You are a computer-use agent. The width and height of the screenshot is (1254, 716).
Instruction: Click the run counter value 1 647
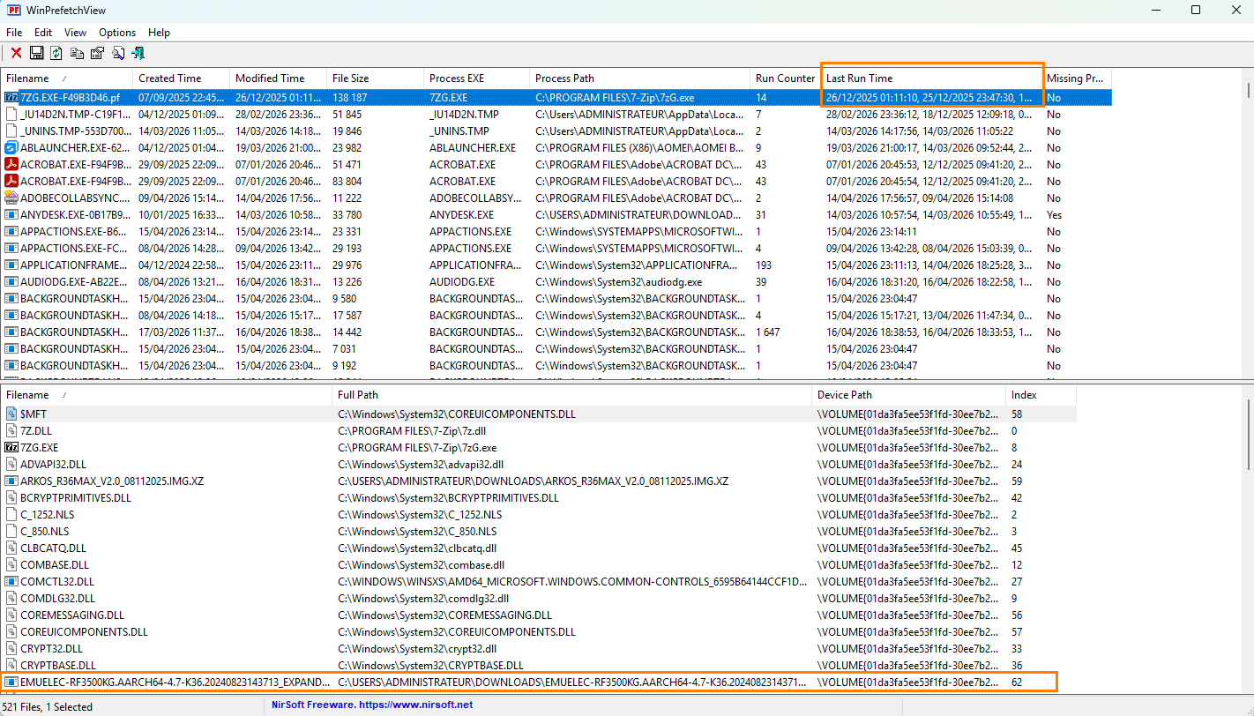point(770,332)
